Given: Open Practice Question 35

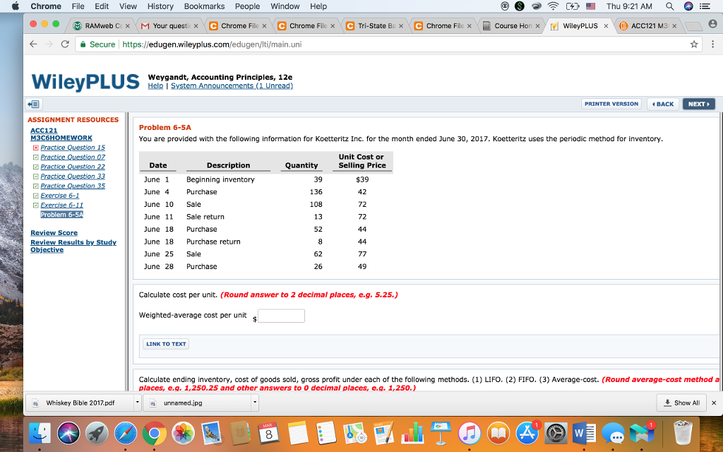Looking at the screenshot, I should coord(73,186).
